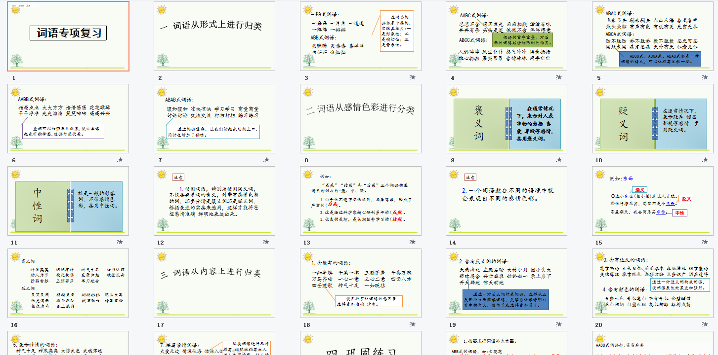Select the 表示神情的词语 slide thumbnail
The height and width of the screenshot is (355, 718).
[68, 343]
